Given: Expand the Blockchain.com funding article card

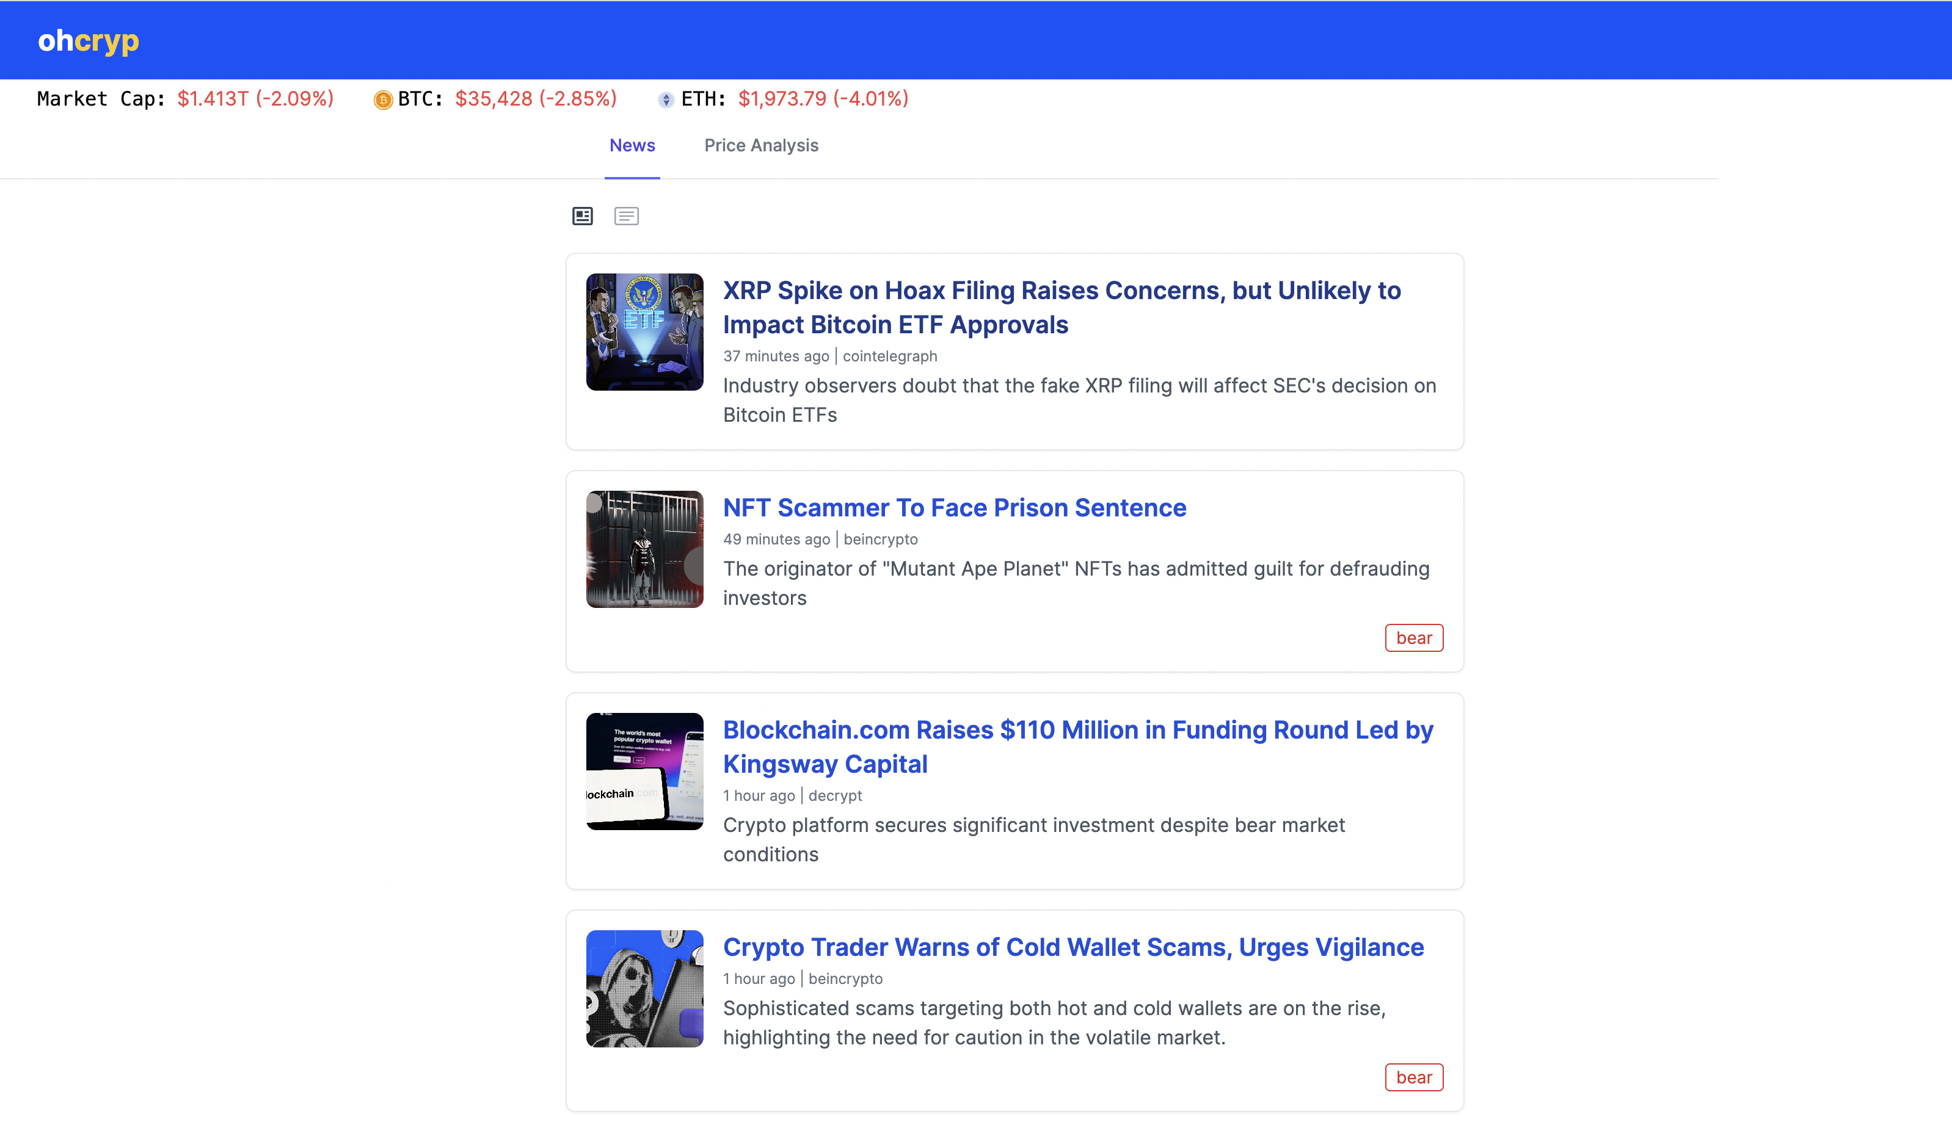Looking at the screenshot, I should pos(1014,791).
